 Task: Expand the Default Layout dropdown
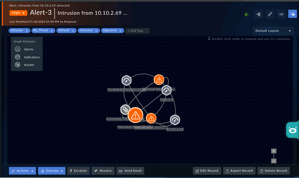273,31
